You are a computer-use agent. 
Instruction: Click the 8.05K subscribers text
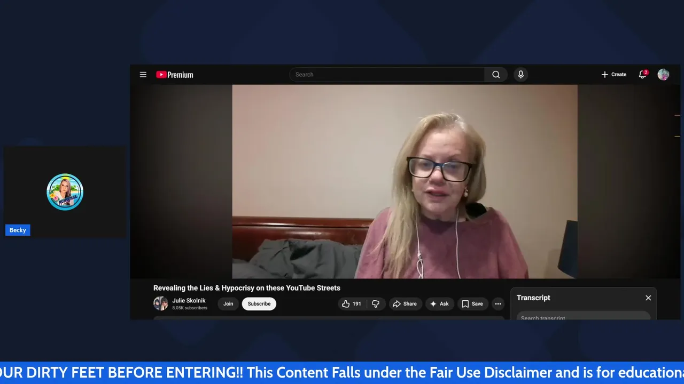[x=190, y=308]
